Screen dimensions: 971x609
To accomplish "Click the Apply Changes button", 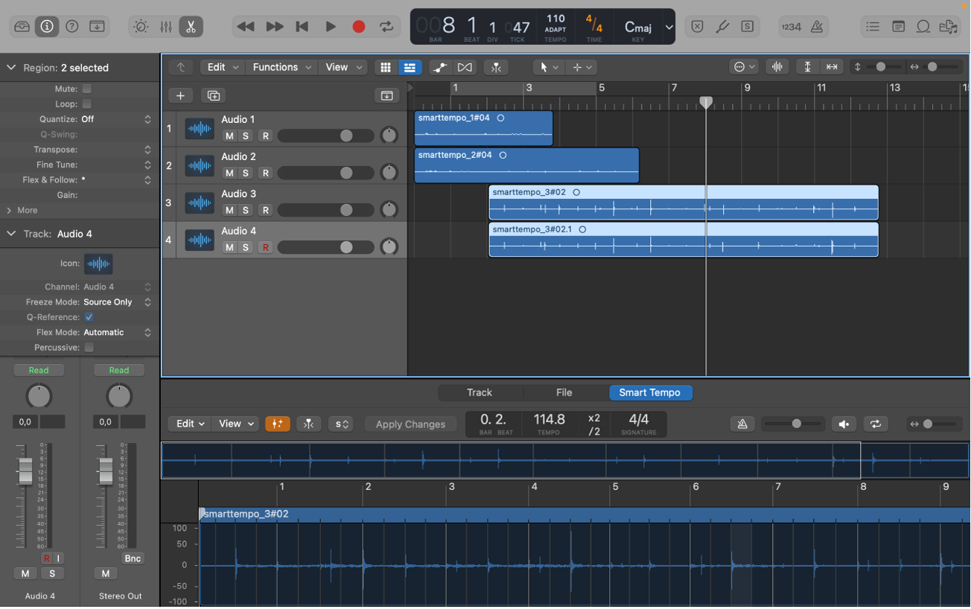I will (x=410, y=424).
